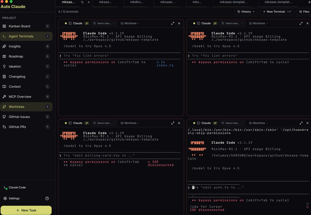
Task: Close the active mksaa... tab
Action: (89, 2)
